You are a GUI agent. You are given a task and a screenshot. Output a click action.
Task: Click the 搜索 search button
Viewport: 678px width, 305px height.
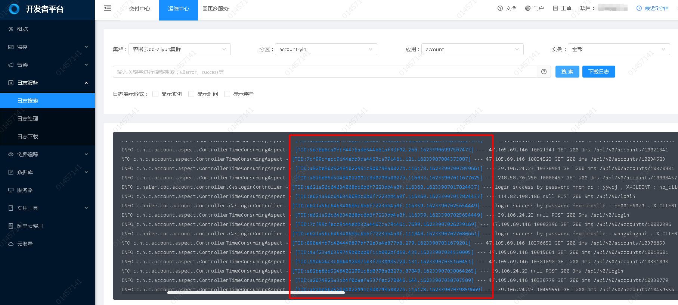(x=567, y=72)
